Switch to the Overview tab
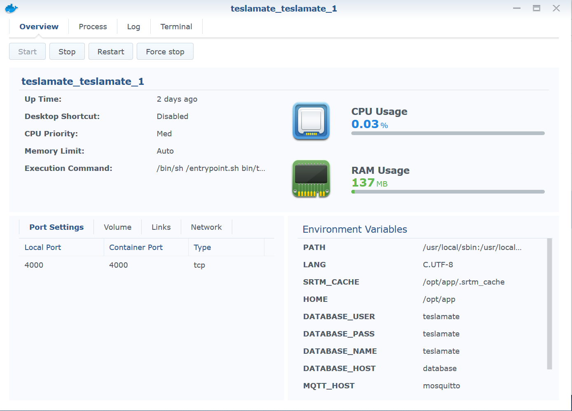572x411 pixels. coord(39,27)
